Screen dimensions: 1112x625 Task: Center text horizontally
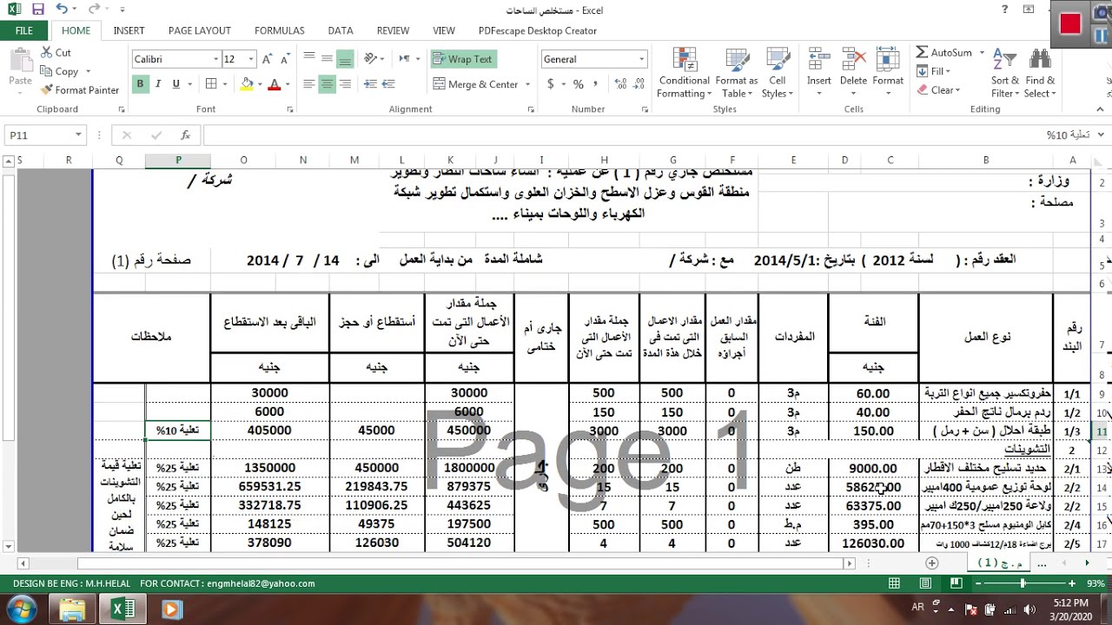(x=327, y=84)
